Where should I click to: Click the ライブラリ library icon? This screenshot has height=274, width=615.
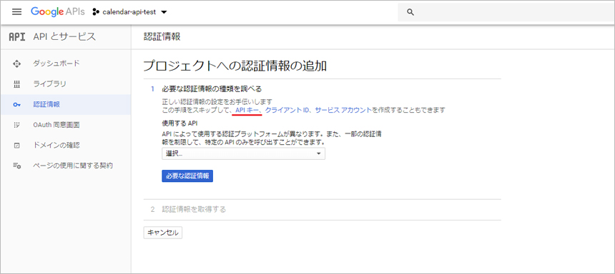[16, 84]
